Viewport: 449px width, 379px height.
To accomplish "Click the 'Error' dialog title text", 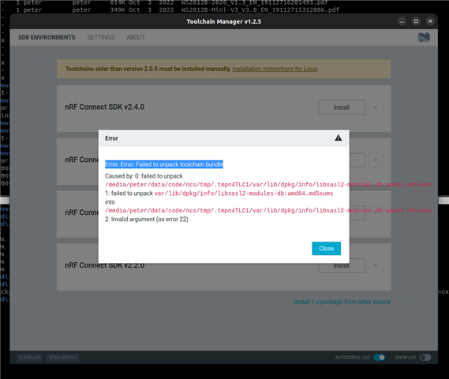I will (111, 138).
